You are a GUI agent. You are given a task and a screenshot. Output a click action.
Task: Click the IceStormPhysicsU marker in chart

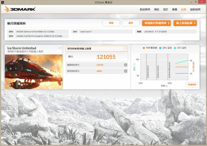point(169,70)
